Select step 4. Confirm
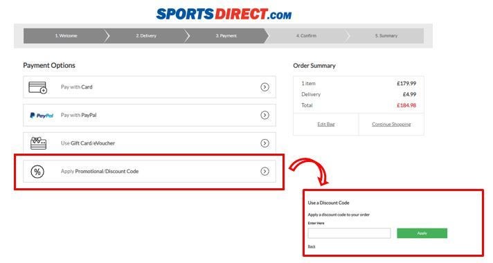 (306, 36)
